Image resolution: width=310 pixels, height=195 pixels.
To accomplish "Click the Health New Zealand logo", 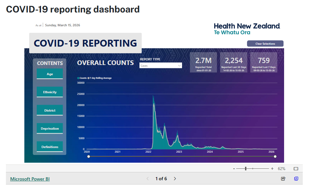I will (247, 29).
